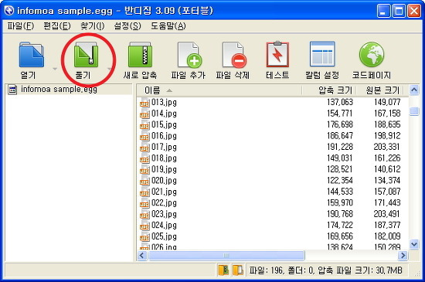The width and height of the screenshot is (425, 282).
Task: Select infomoa sample.egg in the tree
Action: click(59, 89)
